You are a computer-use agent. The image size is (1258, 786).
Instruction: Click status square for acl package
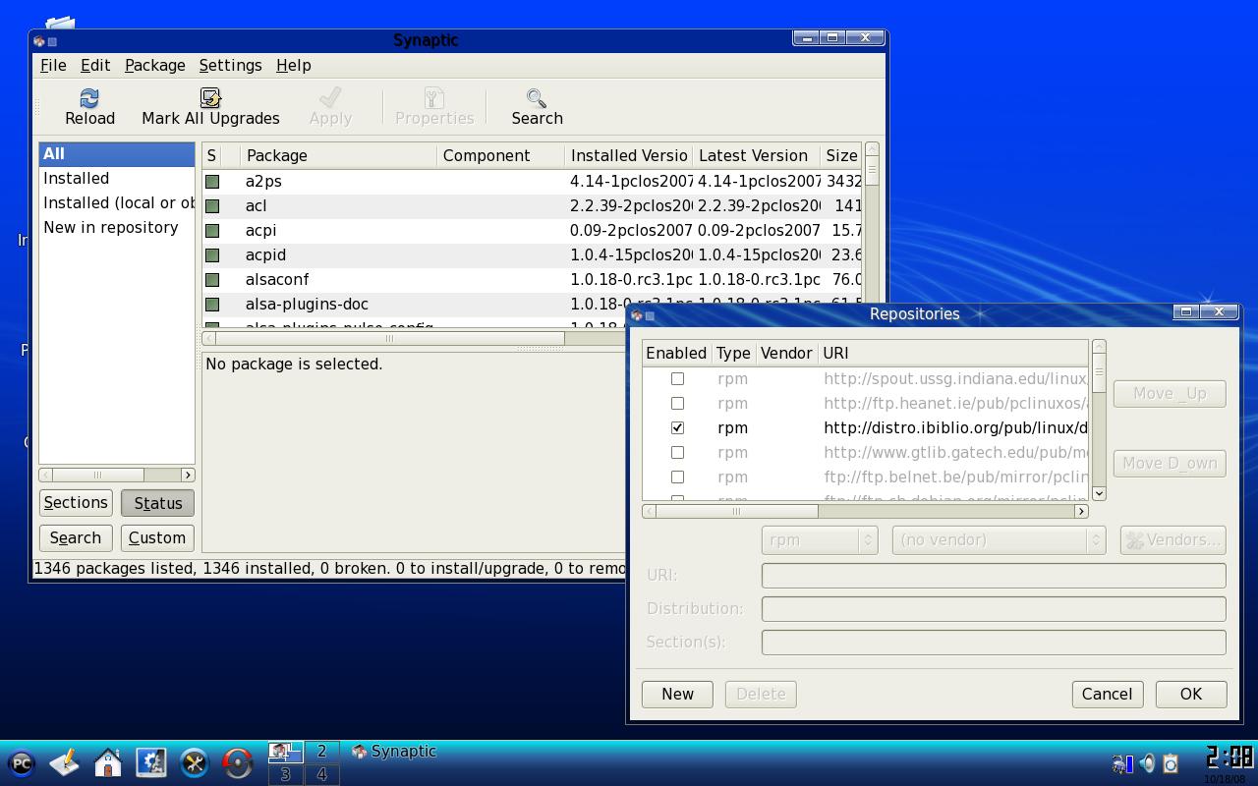coord(212,206)
